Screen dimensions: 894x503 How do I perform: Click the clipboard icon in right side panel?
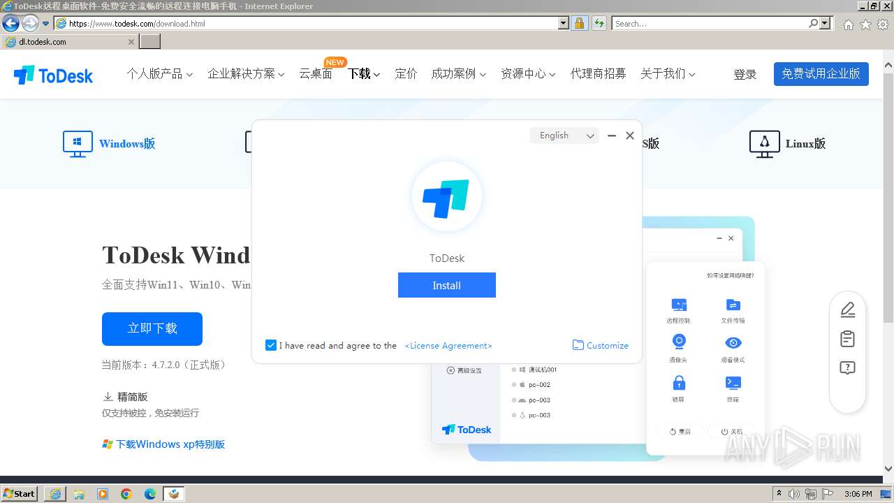(x=847, y=339)
